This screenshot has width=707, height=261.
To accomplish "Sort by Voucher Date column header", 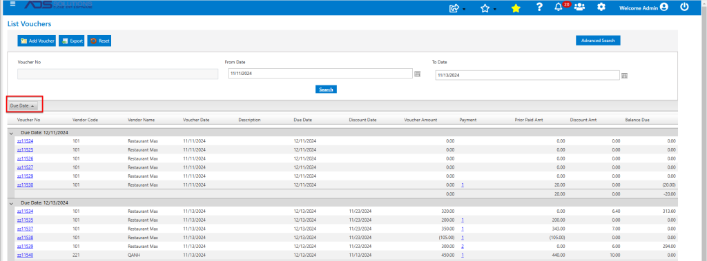I will (x=196, y=120).
